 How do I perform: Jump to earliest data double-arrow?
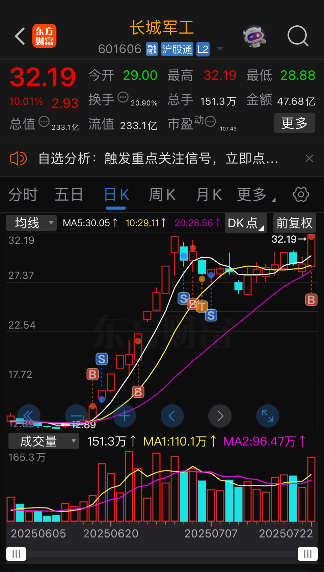coord(29,416)
